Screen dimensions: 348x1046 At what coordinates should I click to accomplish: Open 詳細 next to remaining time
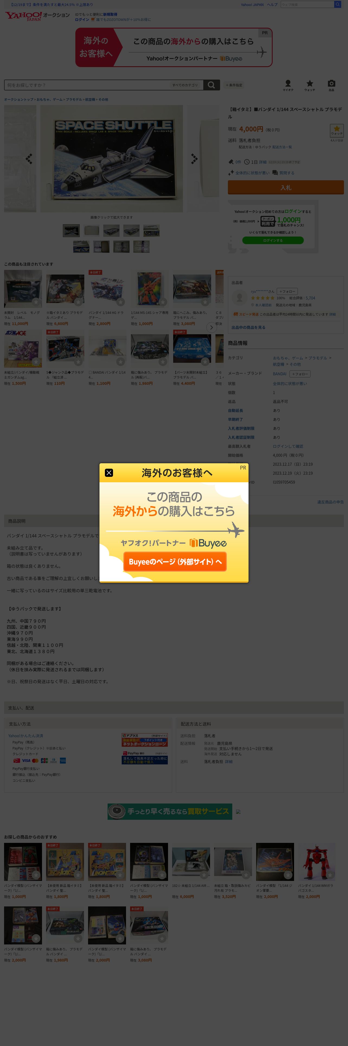click(x=263, y=162)
